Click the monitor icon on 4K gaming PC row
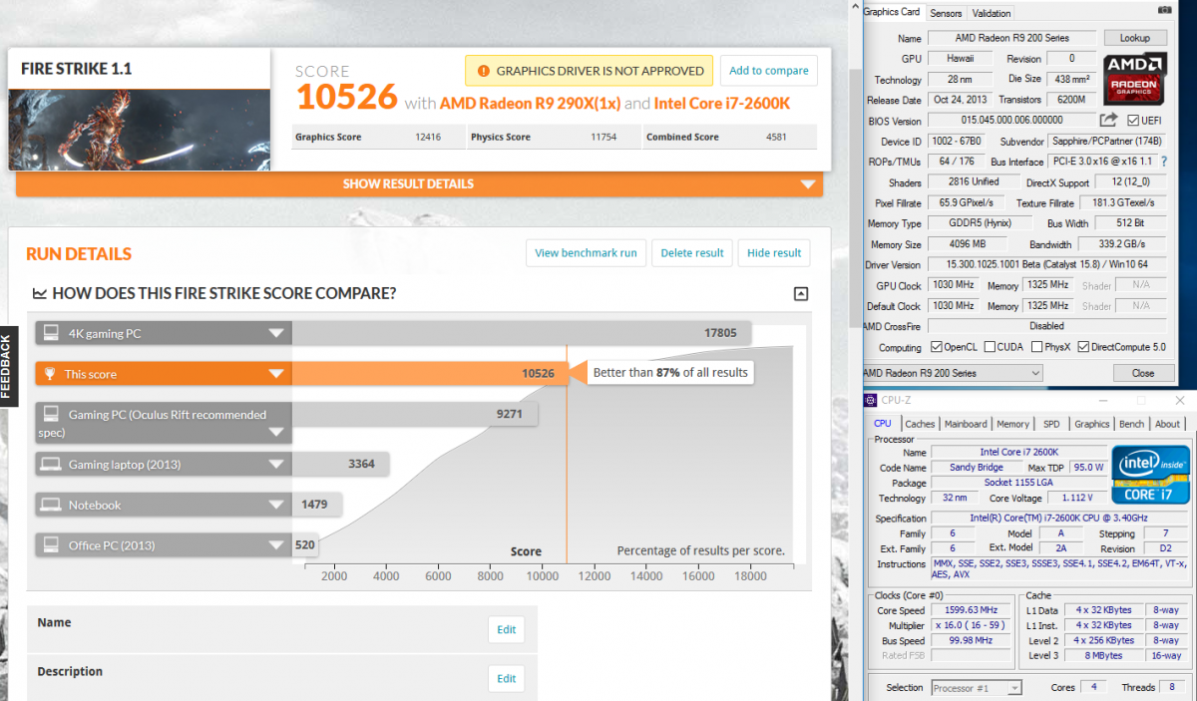 [50, 334]
